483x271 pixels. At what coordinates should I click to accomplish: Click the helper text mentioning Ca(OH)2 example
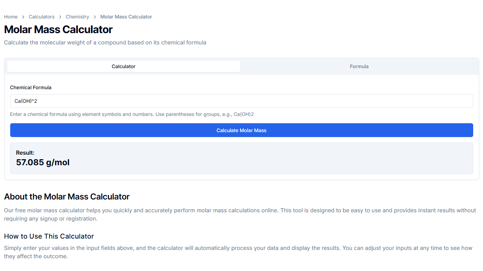132,114
